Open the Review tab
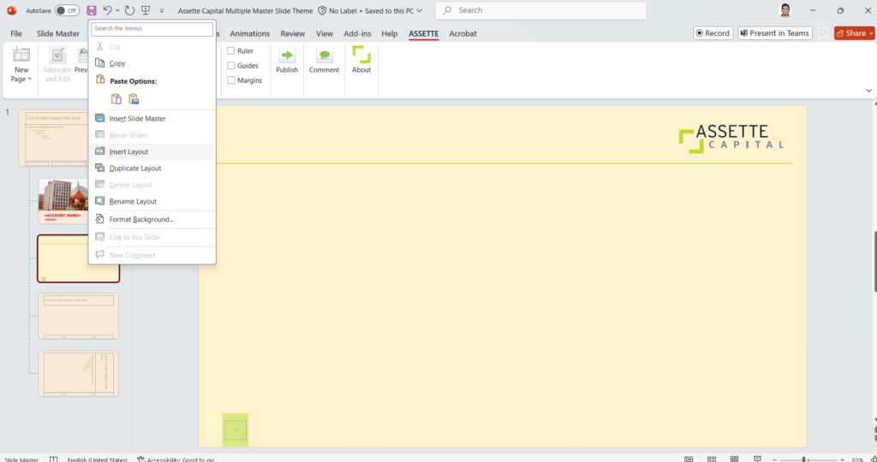877x462 pixels. click(293, 33)
